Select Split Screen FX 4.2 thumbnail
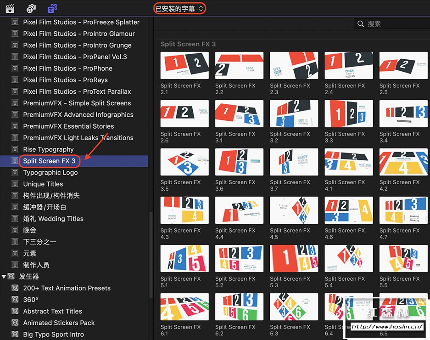 point(403,162)
